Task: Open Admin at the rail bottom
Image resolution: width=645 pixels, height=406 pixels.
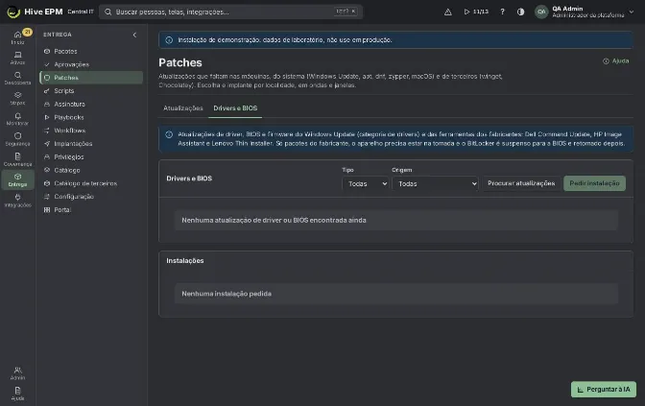Action: click(17, 372)
